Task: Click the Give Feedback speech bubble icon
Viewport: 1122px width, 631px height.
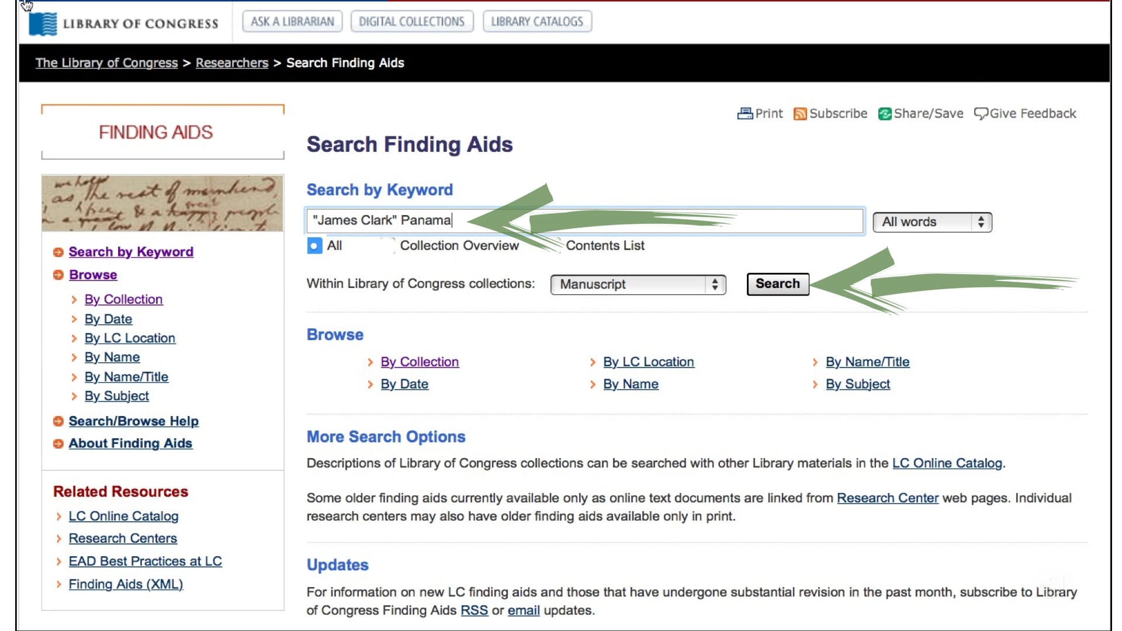Action: click(x=982, y=113)
